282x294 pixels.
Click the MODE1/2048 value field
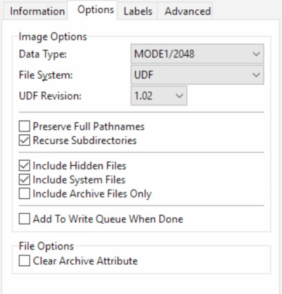pyautogui.click(x=164, y=54)
